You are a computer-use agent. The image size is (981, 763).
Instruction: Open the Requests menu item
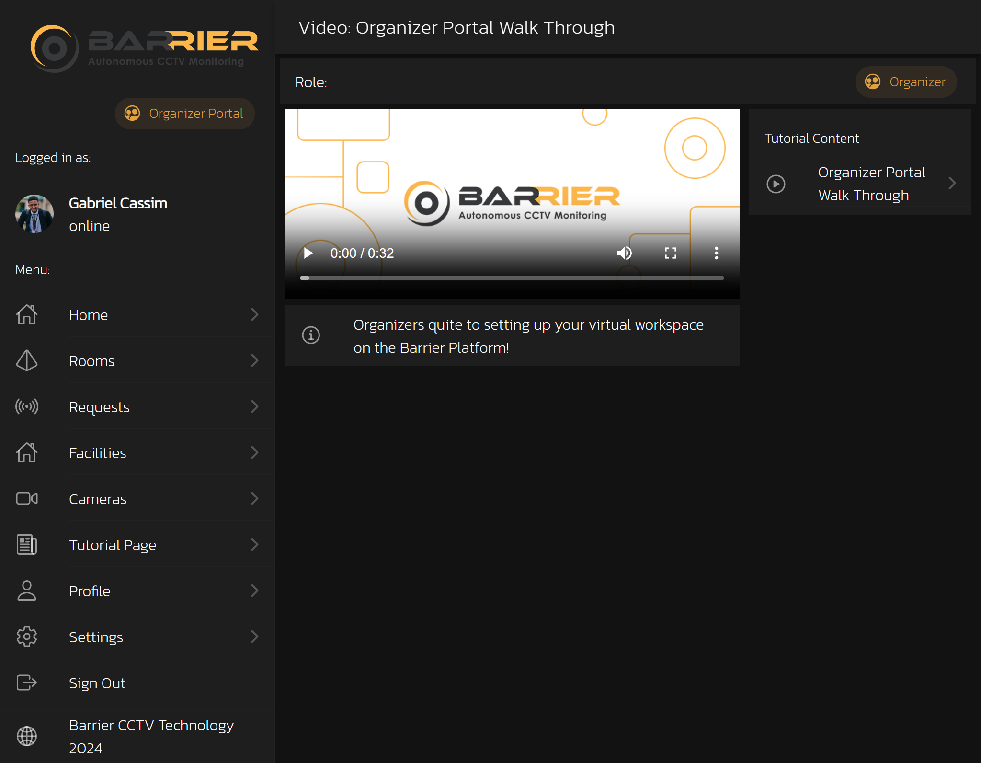99,407
